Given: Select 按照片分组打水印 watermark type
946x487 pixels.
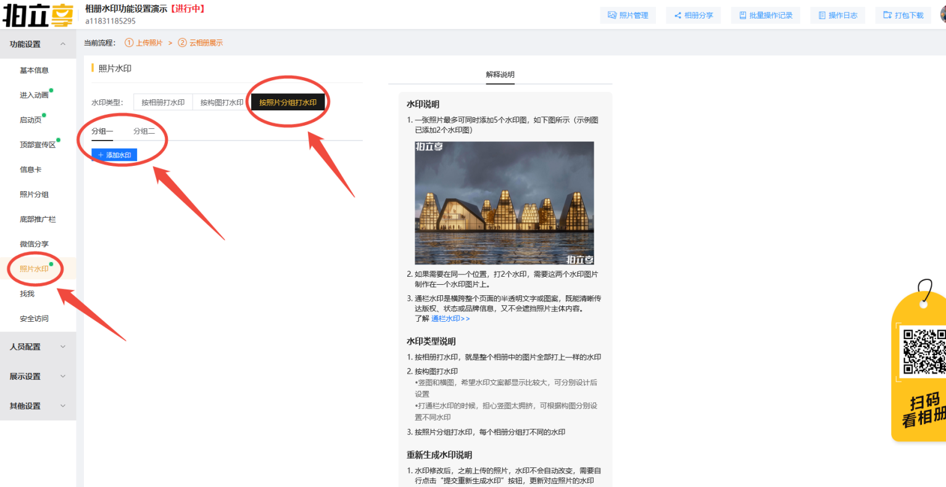Looking at the screenshot, I should [288, 102].
